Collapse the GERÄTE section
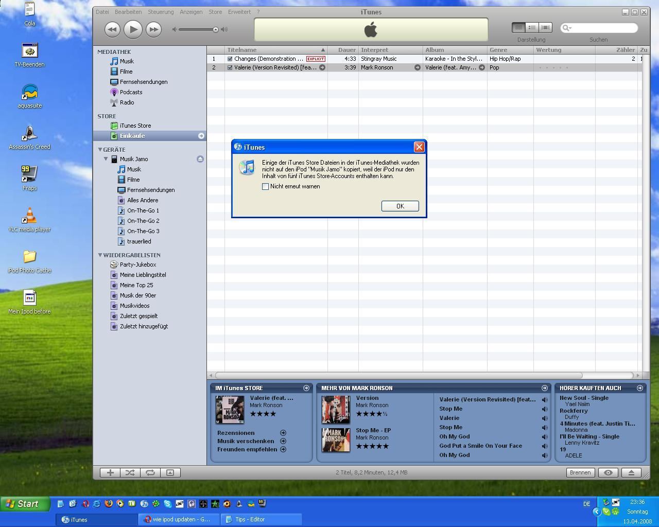 pyautogui.click(x=100, y=149)
